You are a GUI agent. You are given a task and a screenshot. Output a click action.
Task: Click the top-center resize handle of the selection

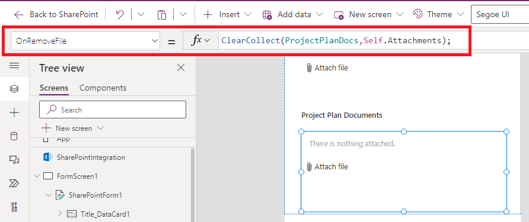404,131
